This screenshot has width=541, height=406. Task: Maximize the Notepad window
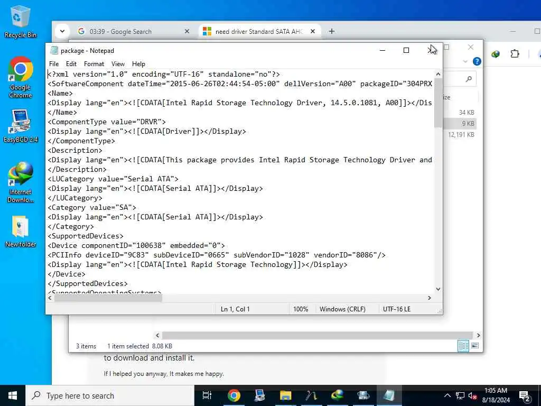(x=406, y=50)
